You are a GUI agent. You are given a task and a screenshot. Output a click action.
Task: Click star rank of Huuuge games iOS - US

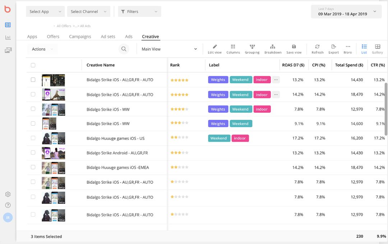pyautogui.click(x=179, y=137)
